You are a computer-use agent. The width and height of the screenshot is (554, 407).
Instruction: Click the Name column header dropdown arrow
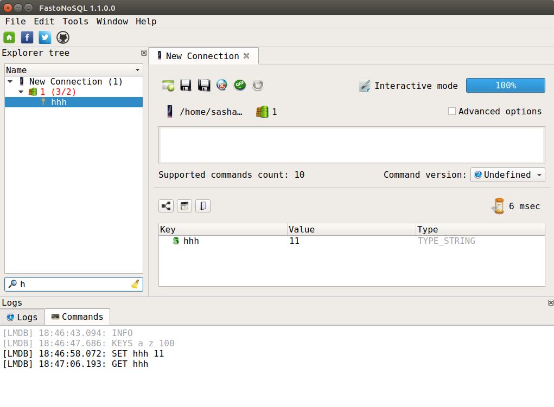pos(137,70)
